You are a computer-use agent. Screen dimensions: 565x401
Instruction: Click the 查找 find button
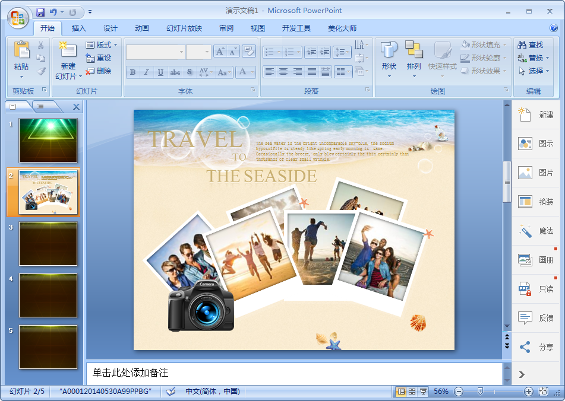[531, 45]
